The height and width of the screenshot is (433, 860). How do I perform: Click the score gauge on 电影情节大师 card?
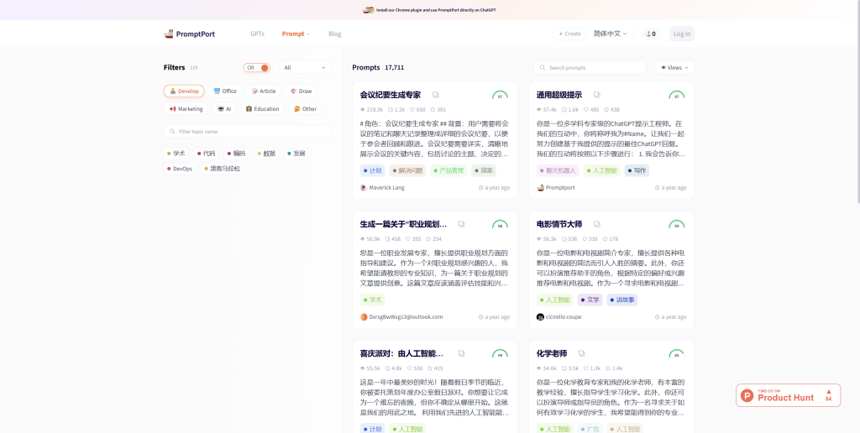tap(677, 224)
